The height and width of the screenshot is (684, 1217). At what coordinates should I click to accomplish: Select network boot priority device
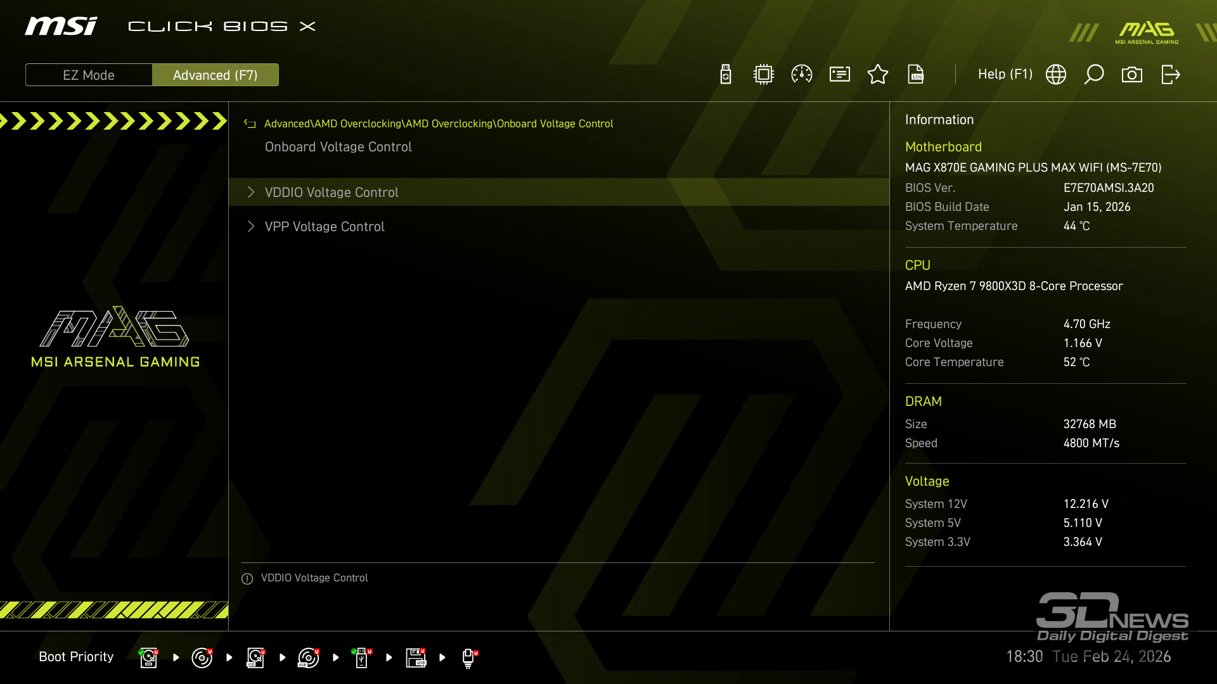pyautogui.click(x=468, y=657)
